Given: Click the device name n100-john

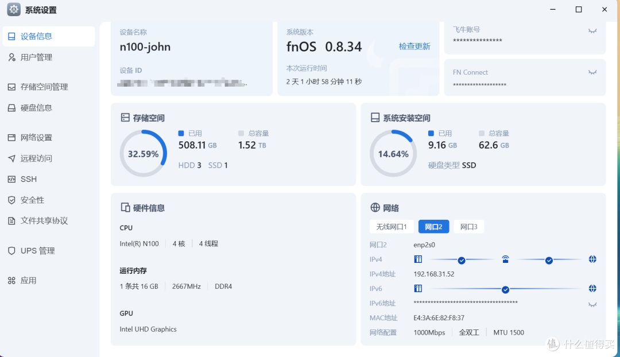Looking at the screenshot, I should pyautogui.click(x=145, y=46).
